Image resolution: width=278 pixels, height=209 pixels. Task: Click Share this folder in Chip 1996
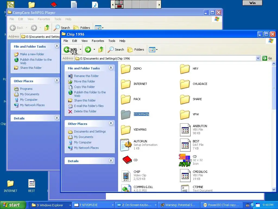pos(85,100)
